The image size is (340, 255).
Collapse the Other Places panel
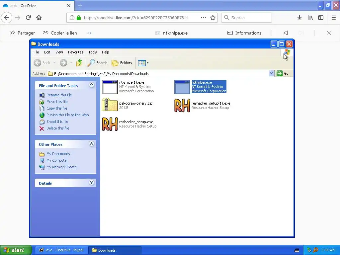[92, 144]
